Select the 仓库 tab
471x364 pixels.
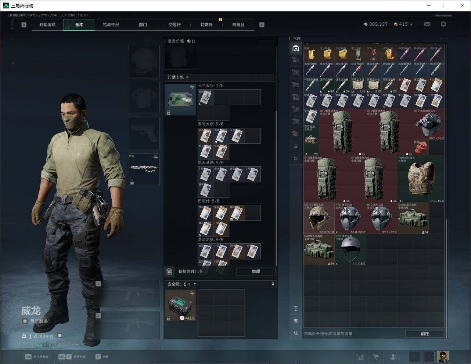pyautogui.click(x=79, y=25)
